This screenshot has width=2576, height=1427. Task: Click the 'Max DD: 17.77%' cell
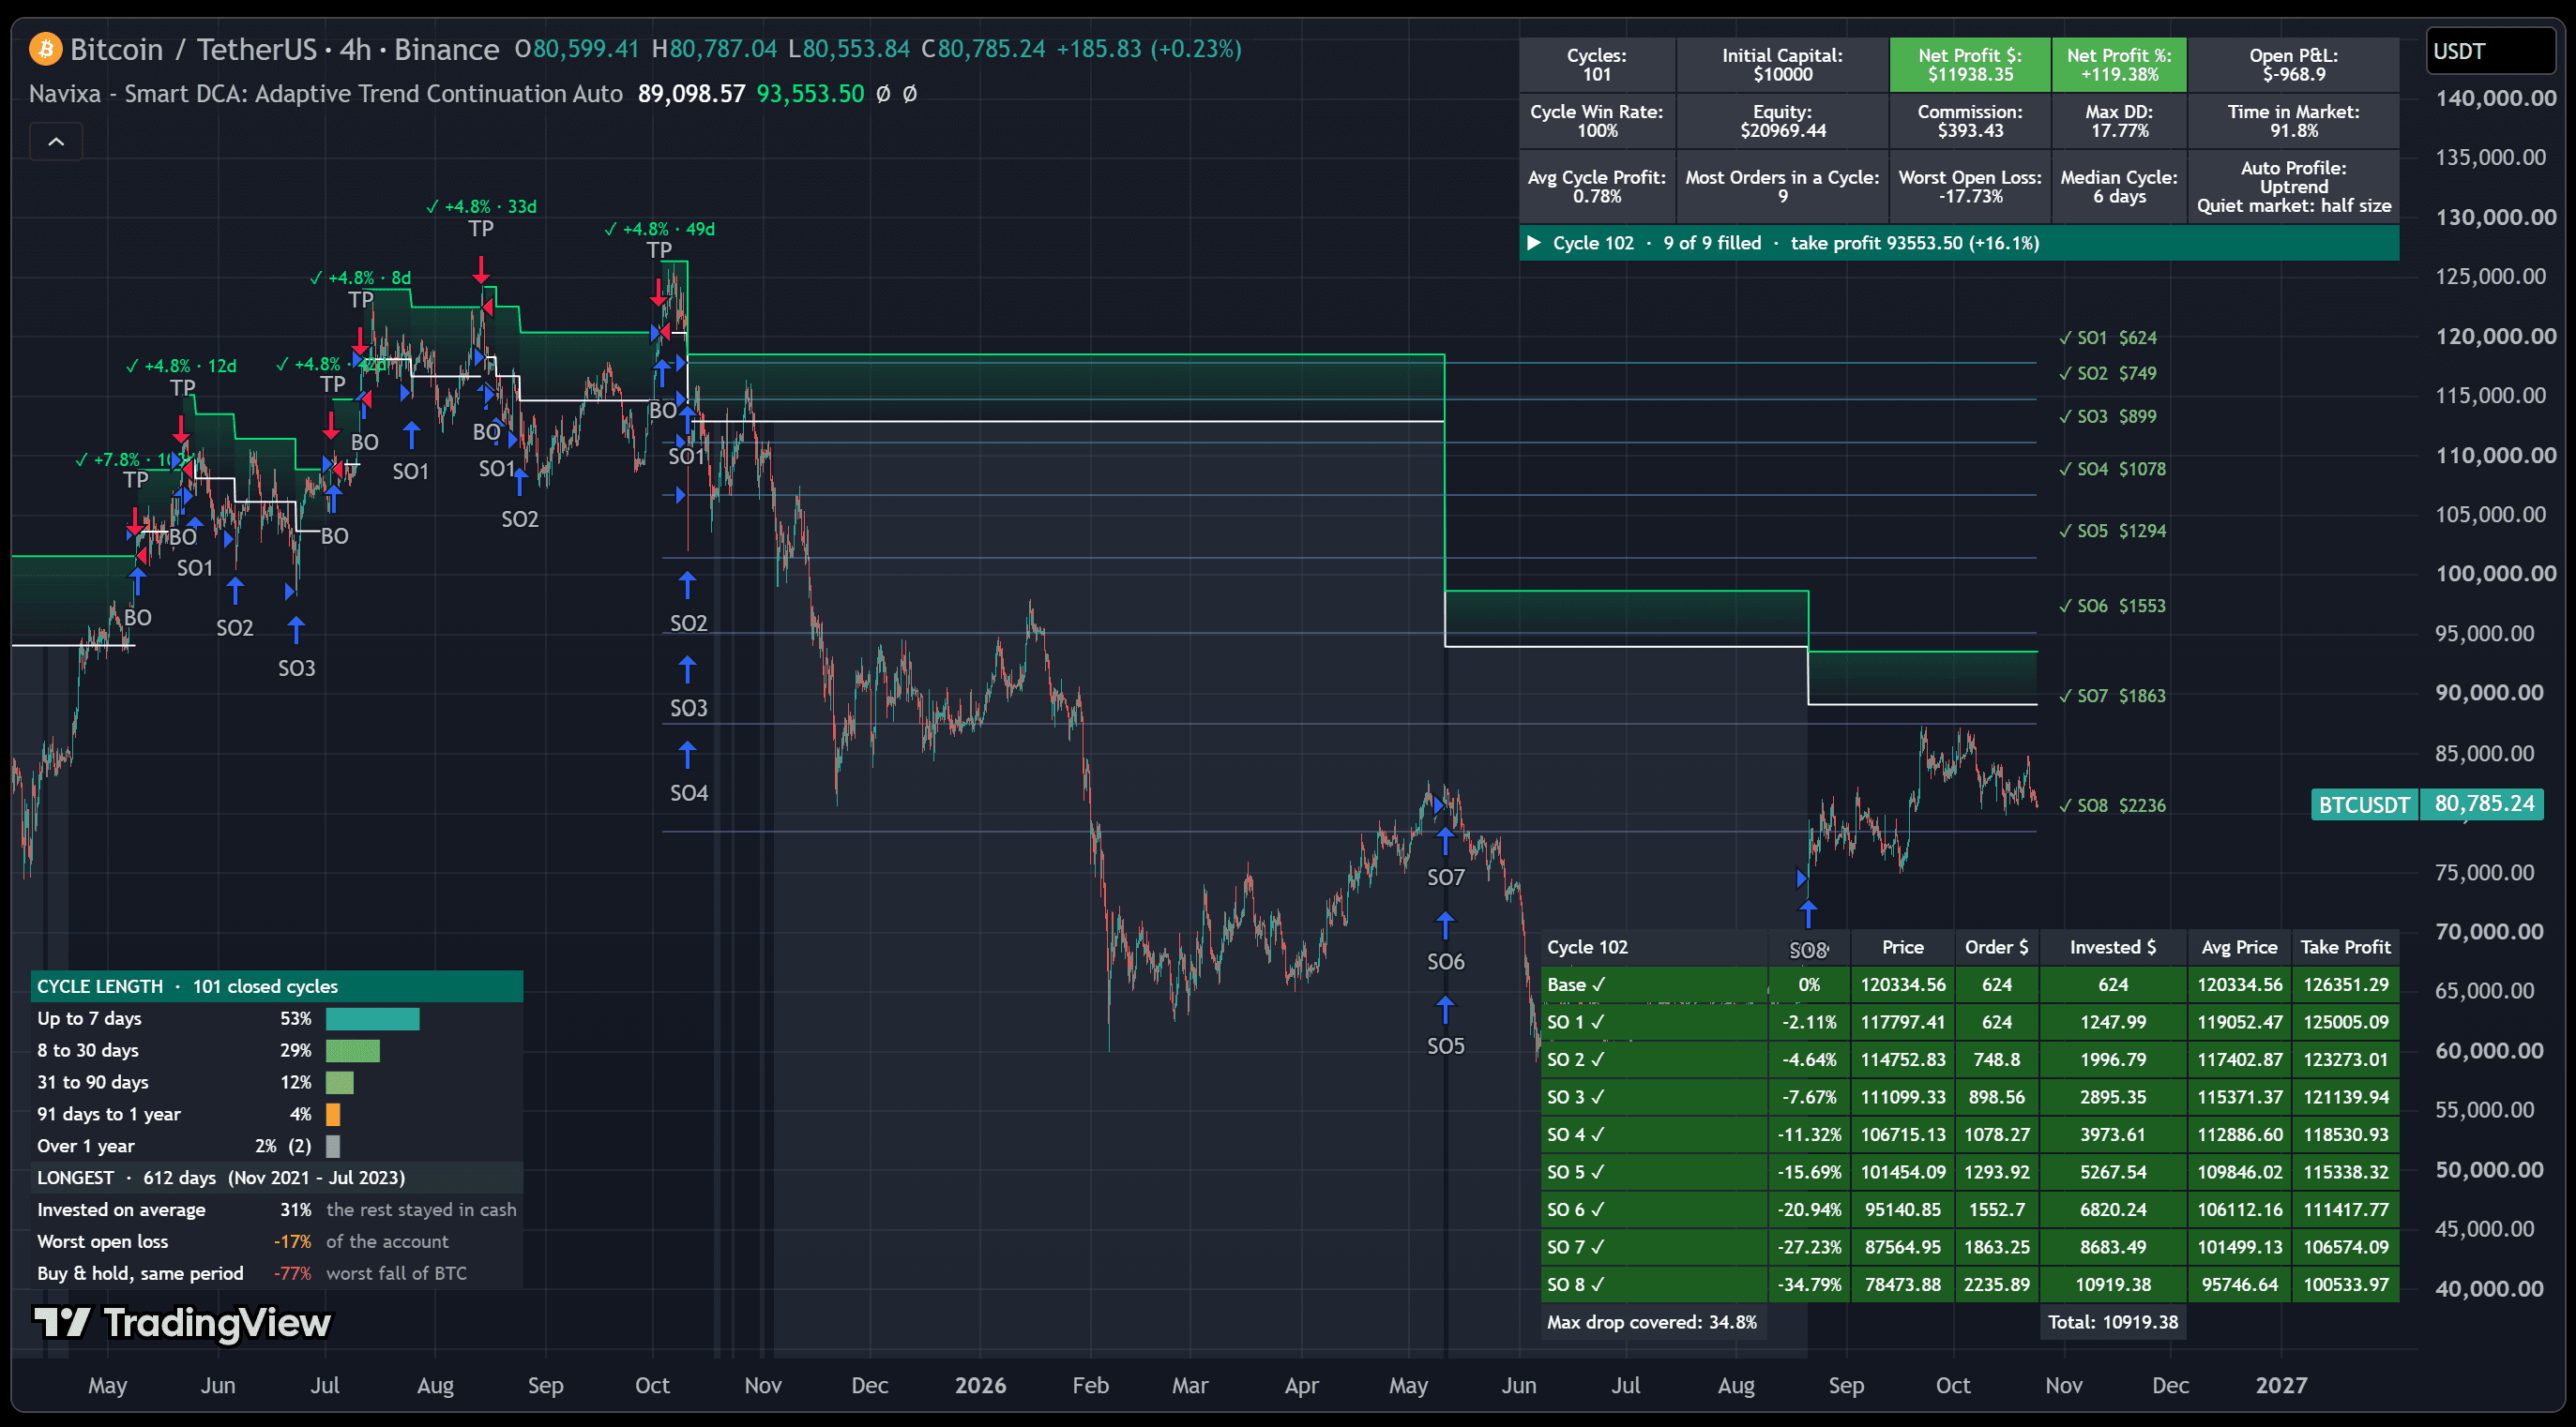coord(2119,121)
